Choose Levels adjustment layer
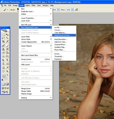The image size is (114, 119). [x=64, y=27]
